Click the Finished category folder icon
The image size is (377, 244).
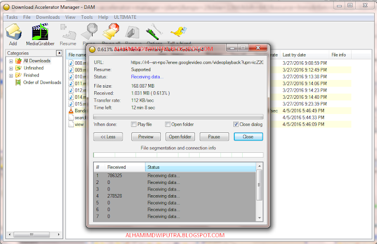[18, 75]
